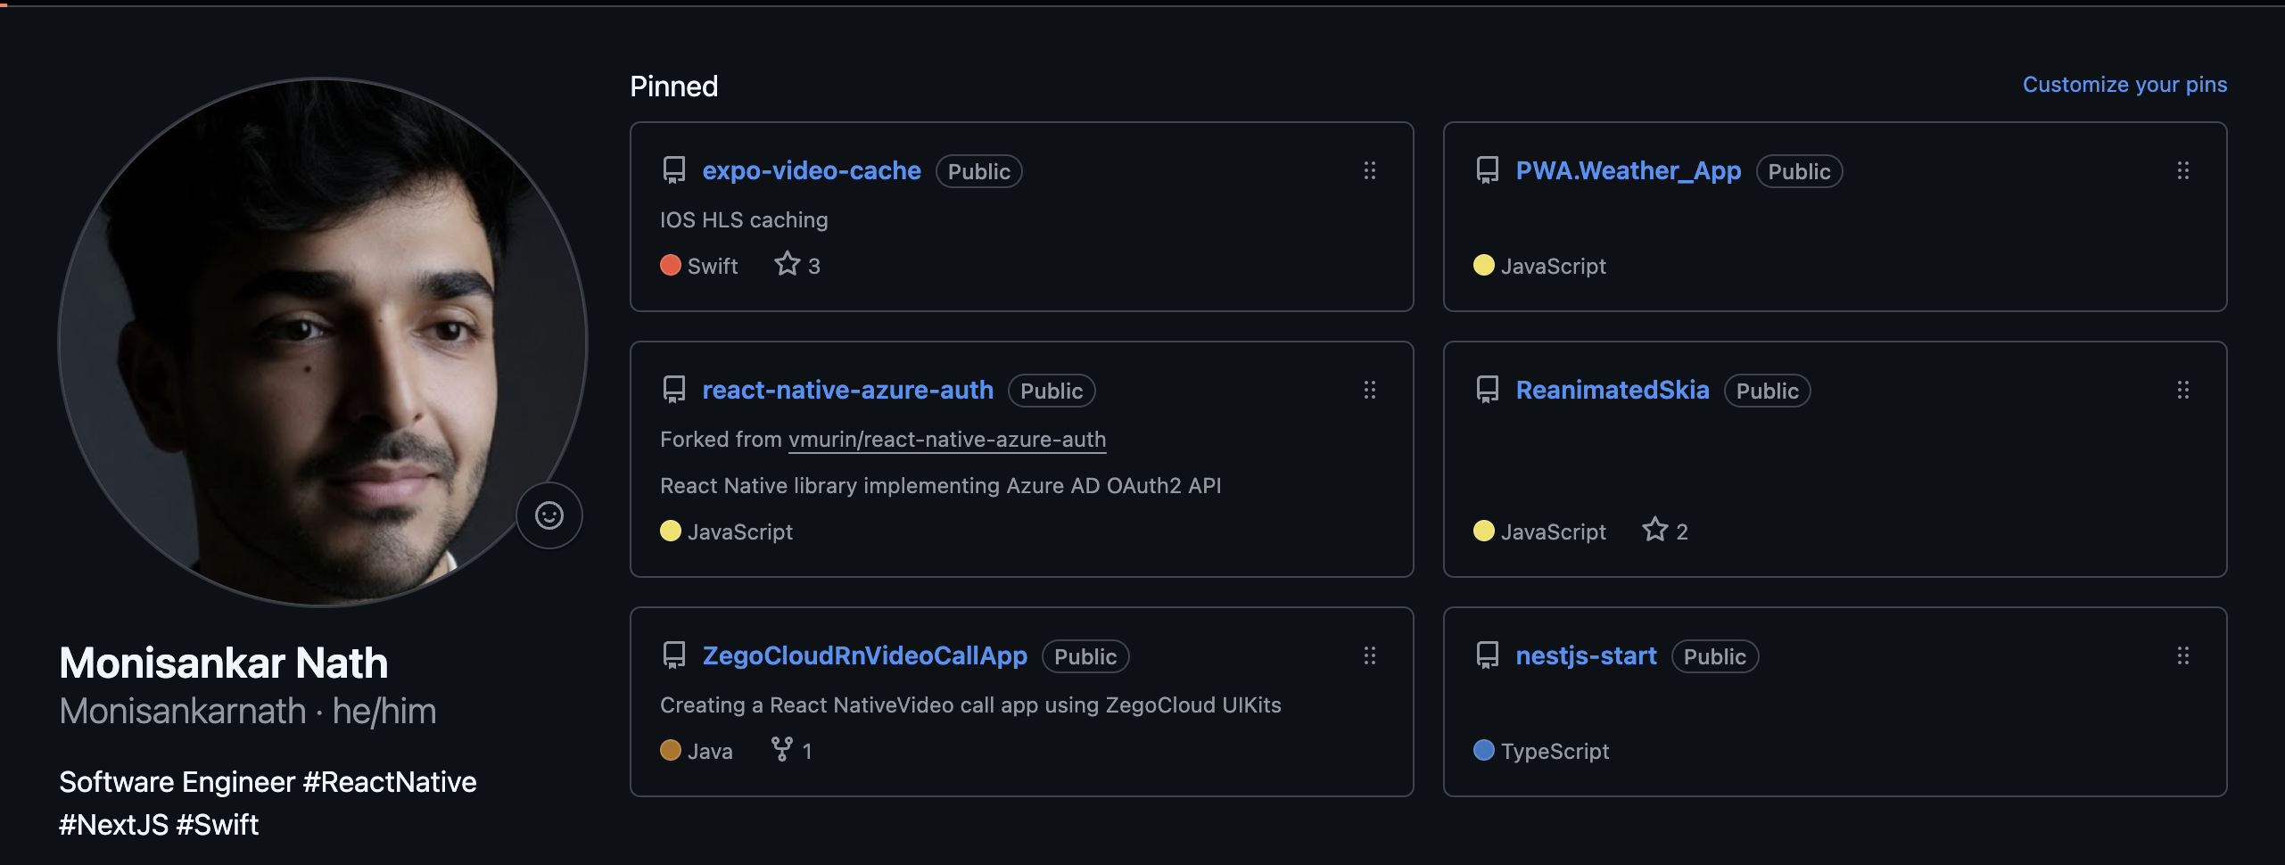Click the profile avatar photo
This screenshot has height=865, width=2285.
pos(321,348)
